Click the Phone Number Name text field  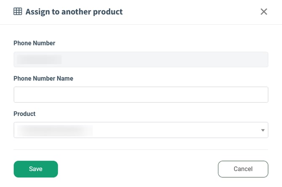tap(141, 95)
